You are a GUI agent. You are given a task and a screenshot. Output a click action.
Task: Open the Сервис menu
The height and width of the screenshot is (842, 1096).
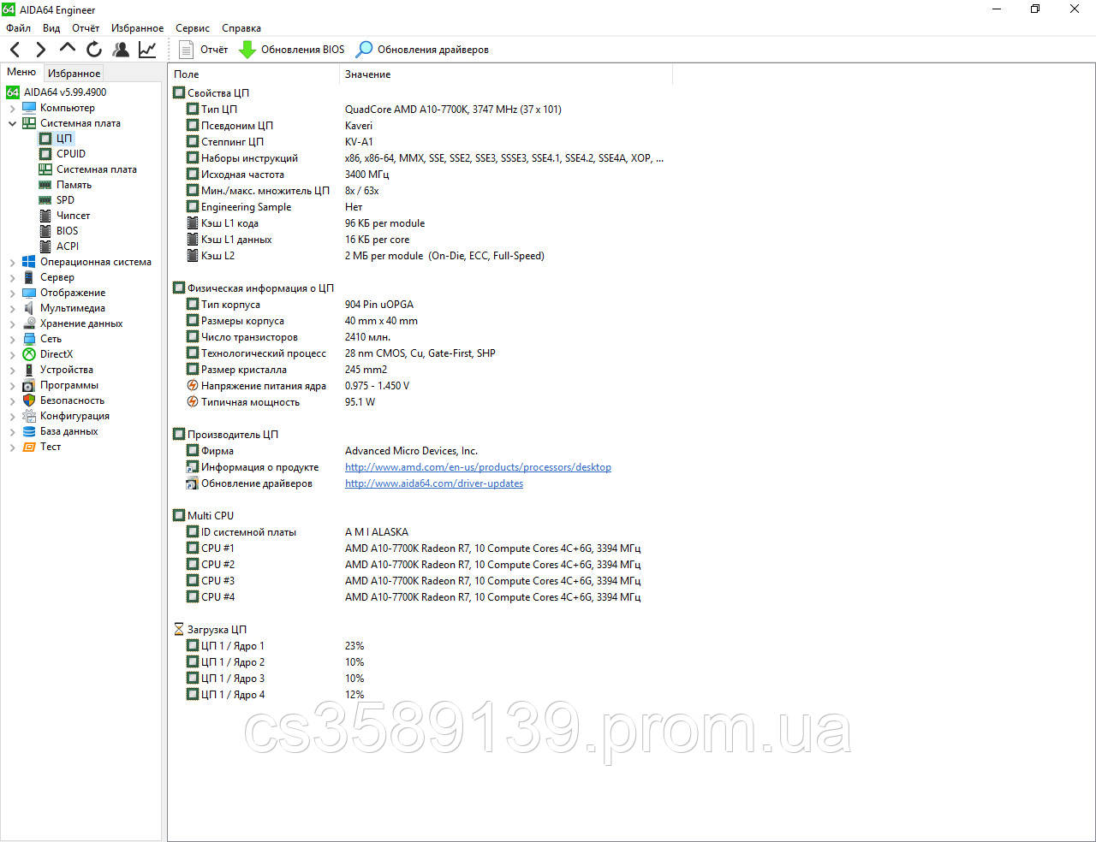pyautogui.click(x=193, y=28)
